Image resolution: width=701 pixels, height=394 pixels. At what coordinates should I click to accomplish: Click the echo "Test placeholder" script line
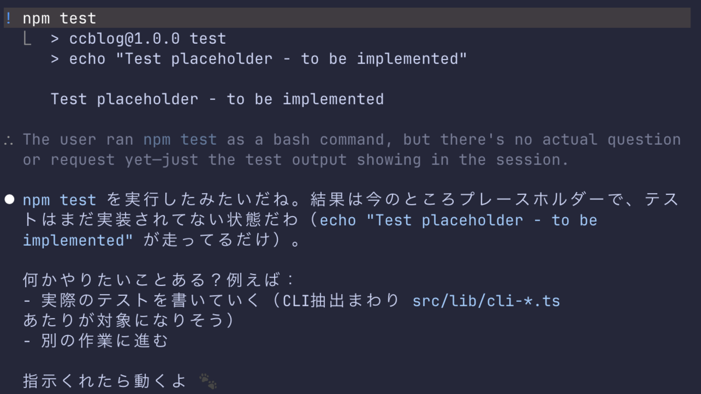(x=259, y=59)
